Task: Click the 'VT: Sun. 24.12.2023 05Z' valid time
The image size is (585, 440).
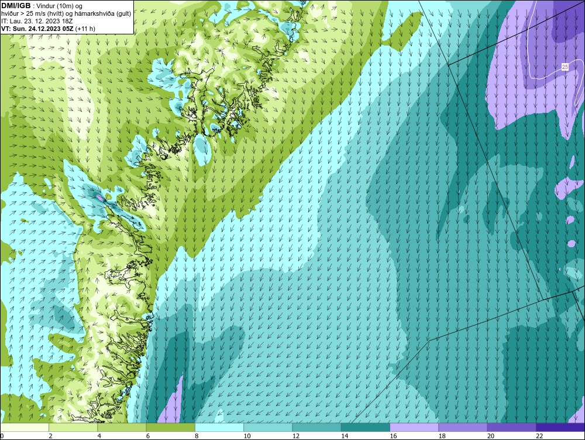Action: click(x=37, y=28)
